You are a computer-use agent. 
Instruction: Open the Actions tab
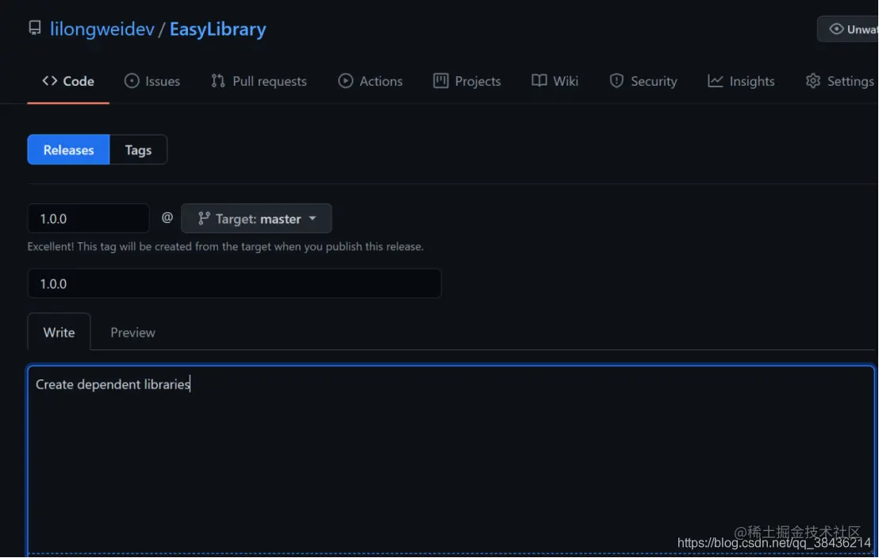(370, 81)
